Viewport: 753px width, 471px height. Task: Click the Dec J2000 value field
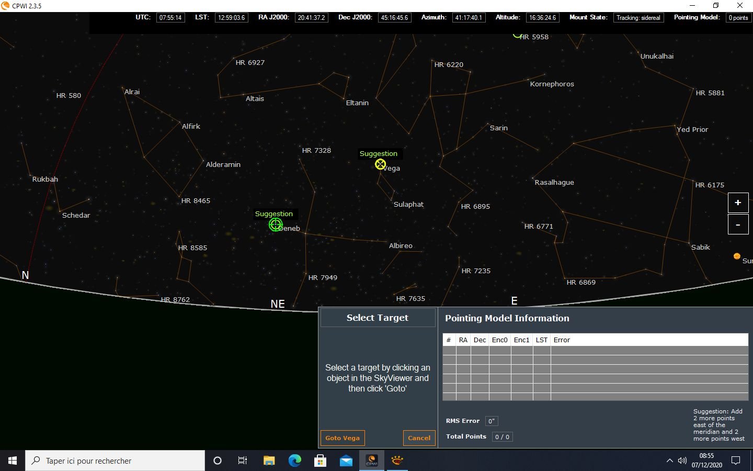coord(394,18)
